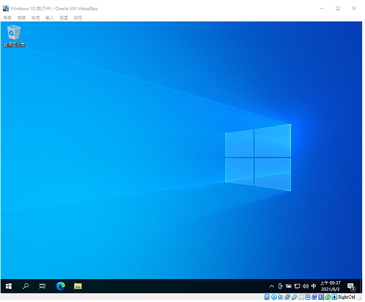Click the VirtualBox hard disk status icon

pos(267,297)
